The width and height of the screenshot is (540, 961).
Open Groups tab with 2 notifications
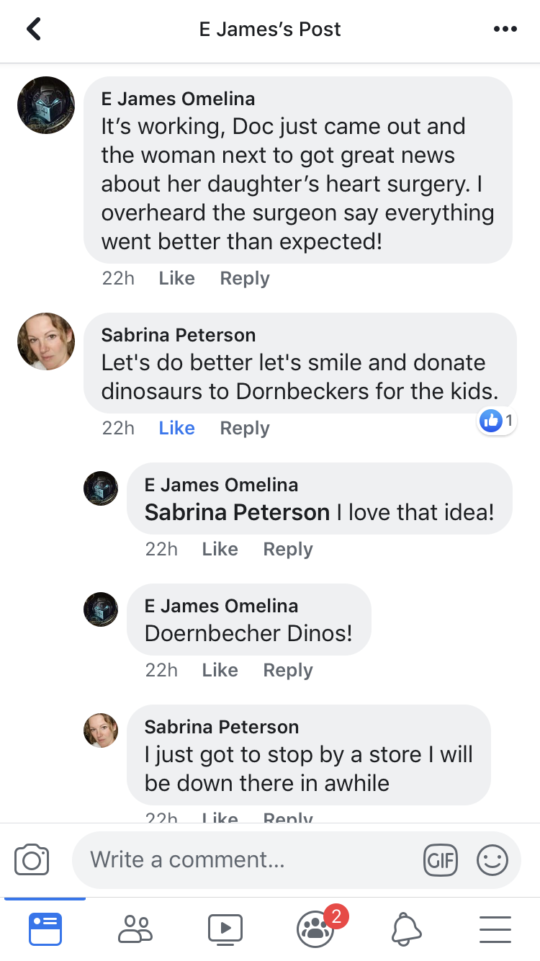pyautogui.click(x=315, y=929)
